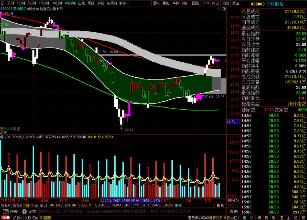Viewport: 307px width, 220px height.
Task: Apply the SQJZ indicator
Action: [82, 205]
